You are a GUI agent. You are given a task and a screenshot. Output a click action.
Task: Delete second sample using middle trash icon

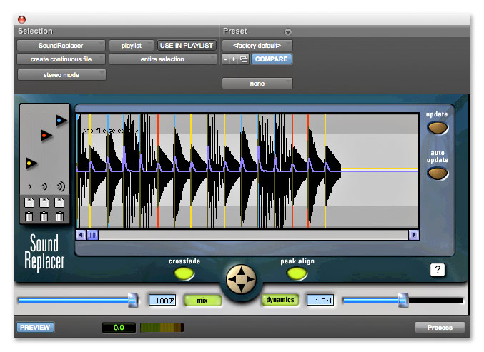44,216
